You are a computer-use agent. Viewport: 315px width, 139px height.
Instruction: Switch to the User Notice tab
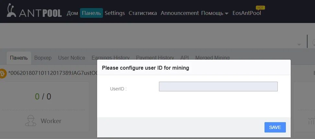click(x=72, y=58)
